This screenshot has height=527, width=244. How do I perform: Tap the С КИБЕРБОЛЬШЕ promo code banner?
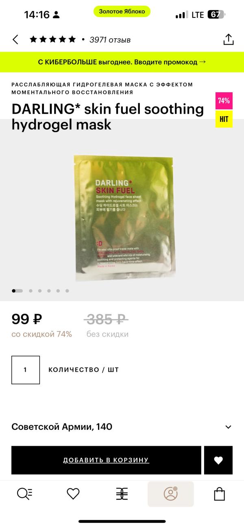tap(122, 62)
